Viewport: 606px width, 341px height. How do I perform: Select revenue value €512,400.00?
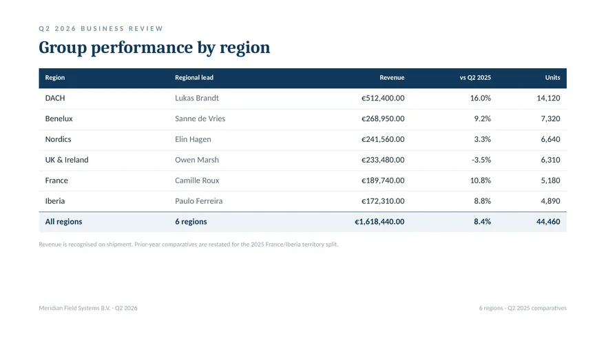(x=383, y=99)
